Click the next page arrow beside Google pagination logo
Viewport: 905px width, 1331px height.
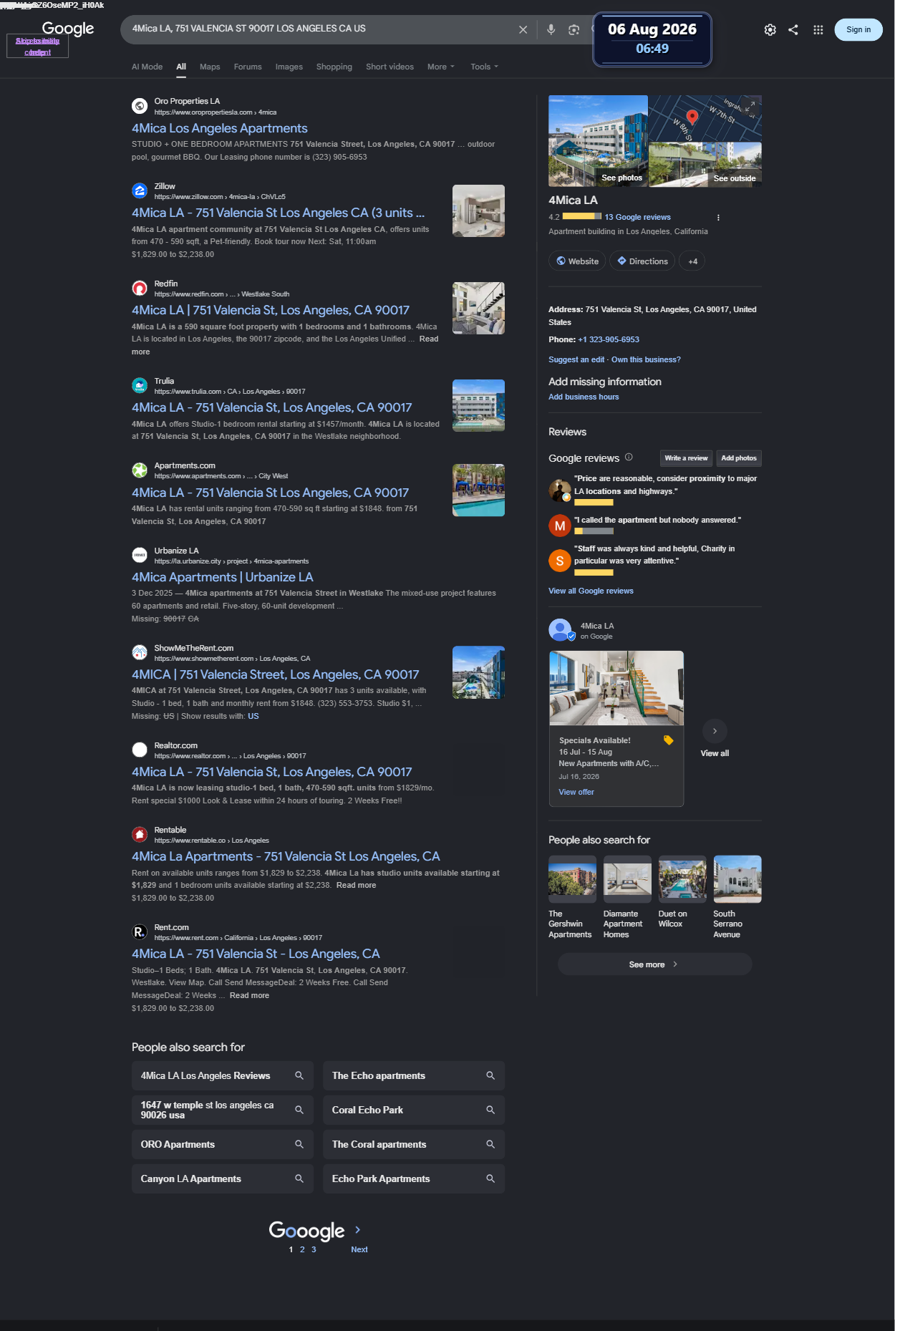[x=358, y=1229]
